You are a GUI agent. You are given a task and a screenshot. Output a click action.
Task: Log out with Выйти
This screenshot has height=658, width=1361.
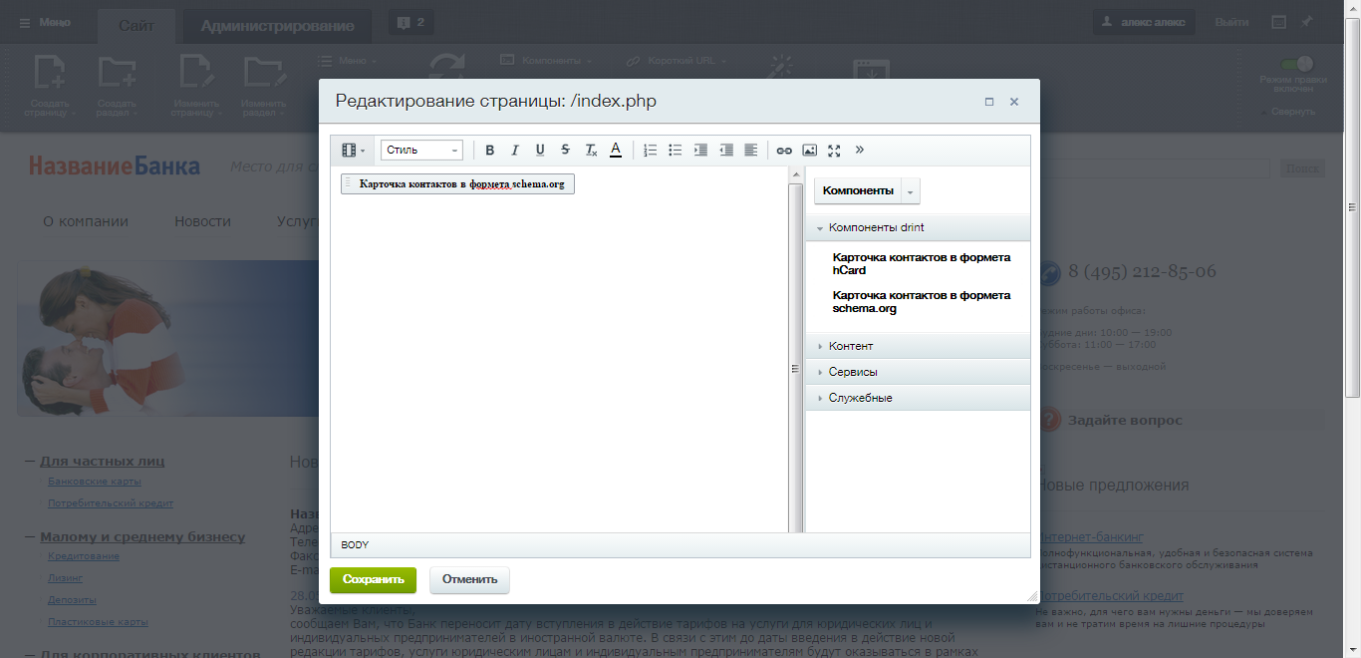tap(1233, 22)
